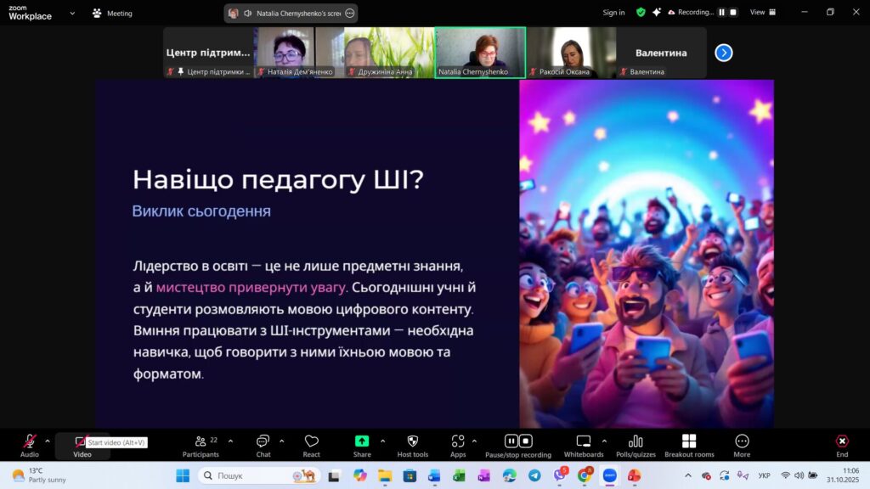Open Telegram from taskbar
This screenshot has height=489, width=870.
pyautogui.click(x=534, y=475)
